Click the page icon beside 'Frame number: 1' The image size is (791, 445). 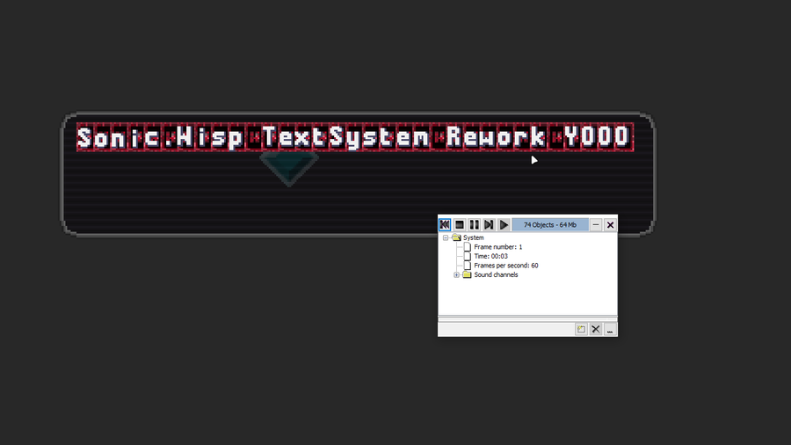468,247
